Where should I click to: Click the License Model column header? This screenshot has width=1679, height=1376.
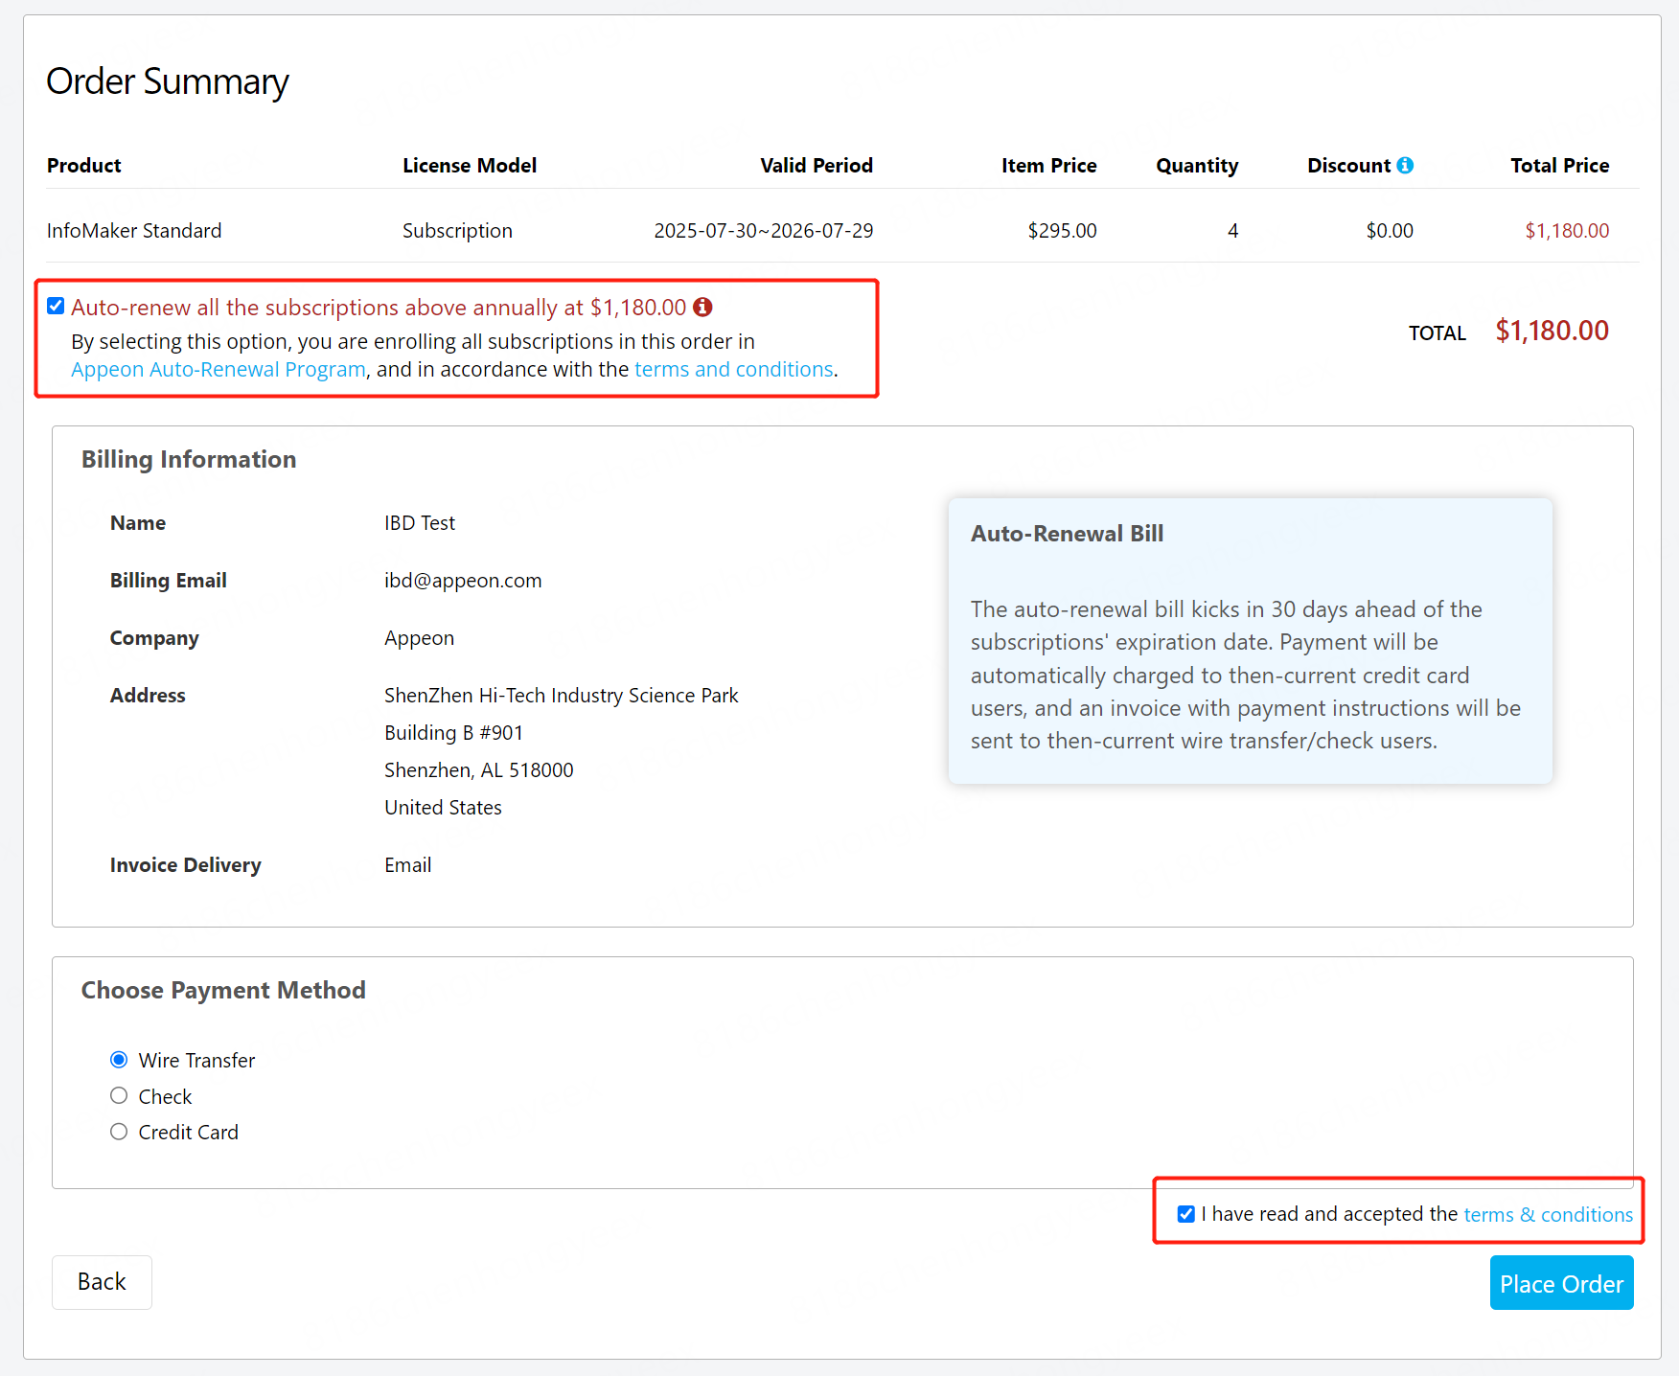coord(470,166)
